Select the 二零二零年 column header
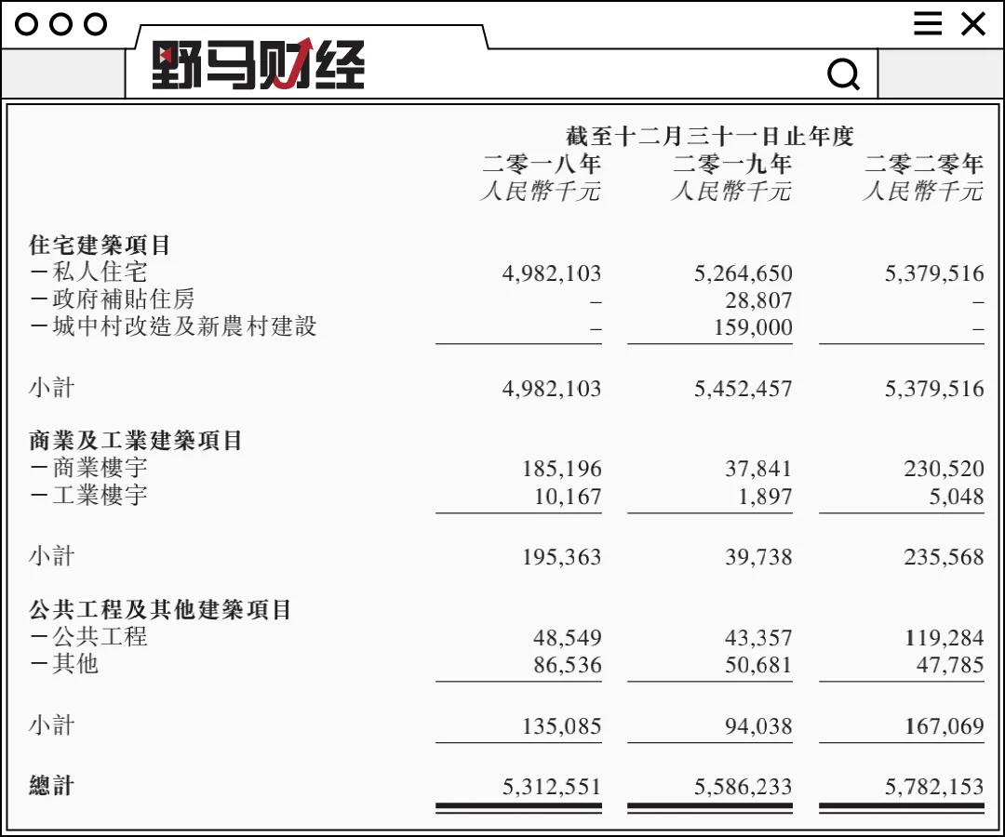Viewport: 1005px width, 837px height. coord(923,164)
